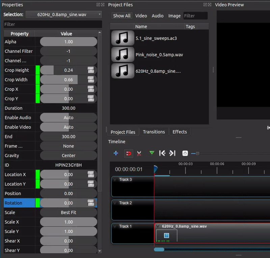Jump to next marker

click(172, 153)
